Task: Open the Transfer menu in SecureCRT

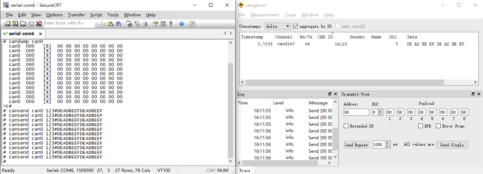Action: 76,15
